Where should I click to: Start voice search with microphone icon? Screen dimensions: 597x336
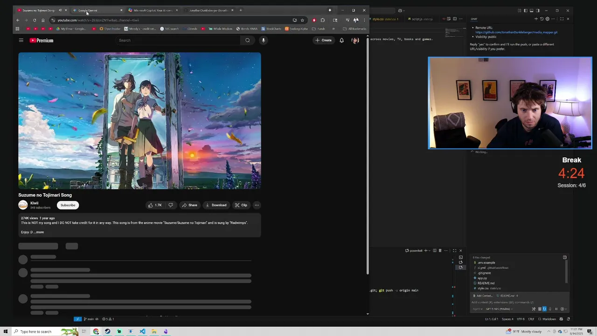tap(263, 40)
